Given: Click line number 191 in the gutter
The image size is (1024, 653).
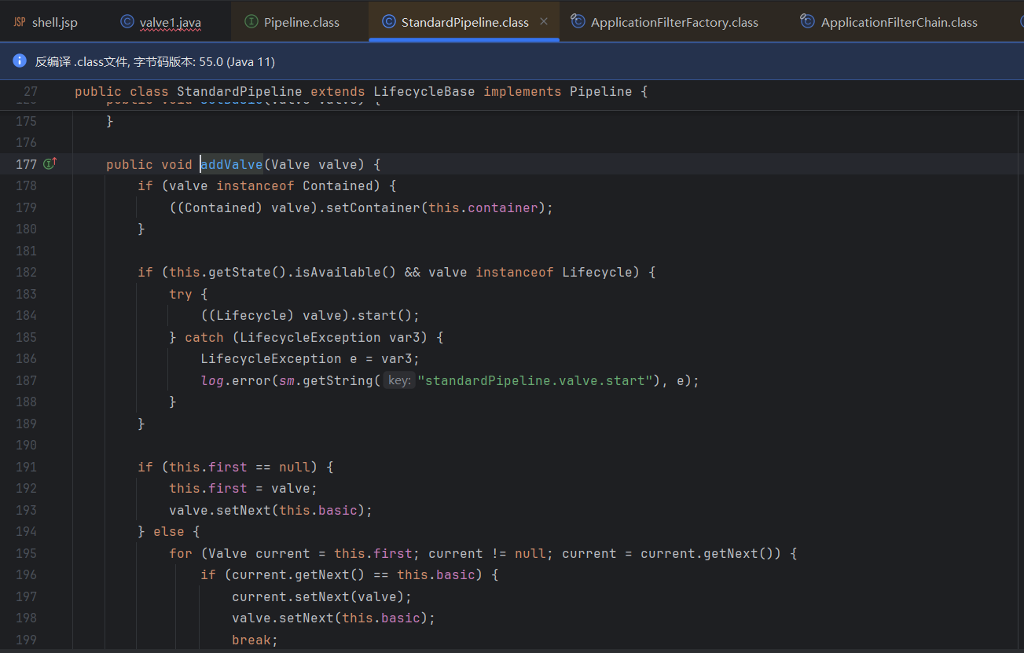Looking at the screenshot, I should (x=26, y=467).
